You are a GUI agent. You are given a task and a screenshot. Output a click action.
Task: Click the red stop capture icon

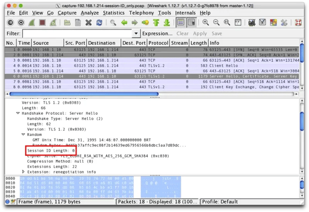(43, 22)
